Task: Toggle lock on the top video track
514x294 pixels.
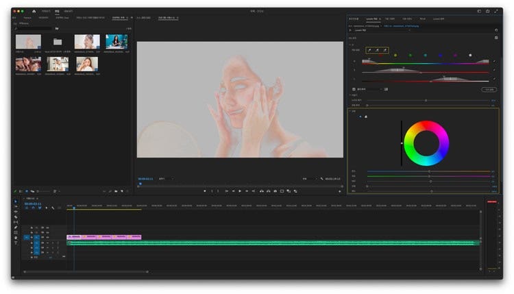Action: pyautogui.click(x=32, y=228)
